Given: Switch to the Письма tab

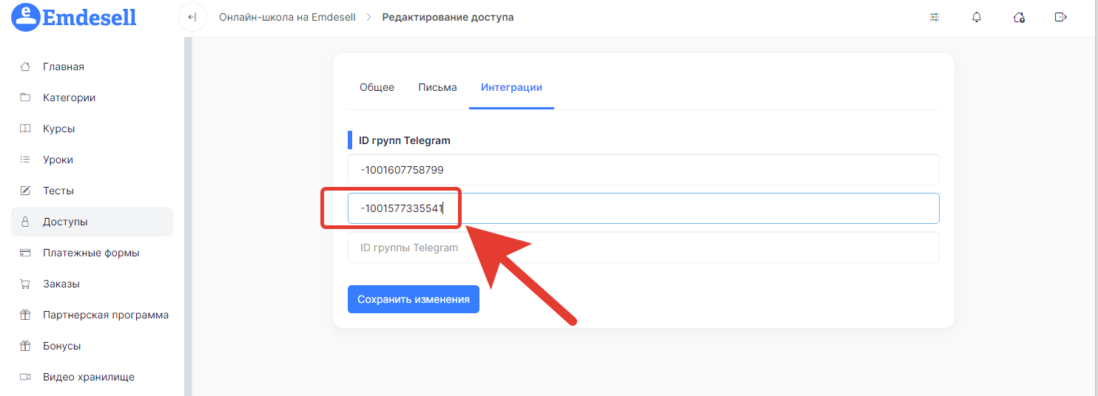Looking at the screenshot, I should coord(437,87).
